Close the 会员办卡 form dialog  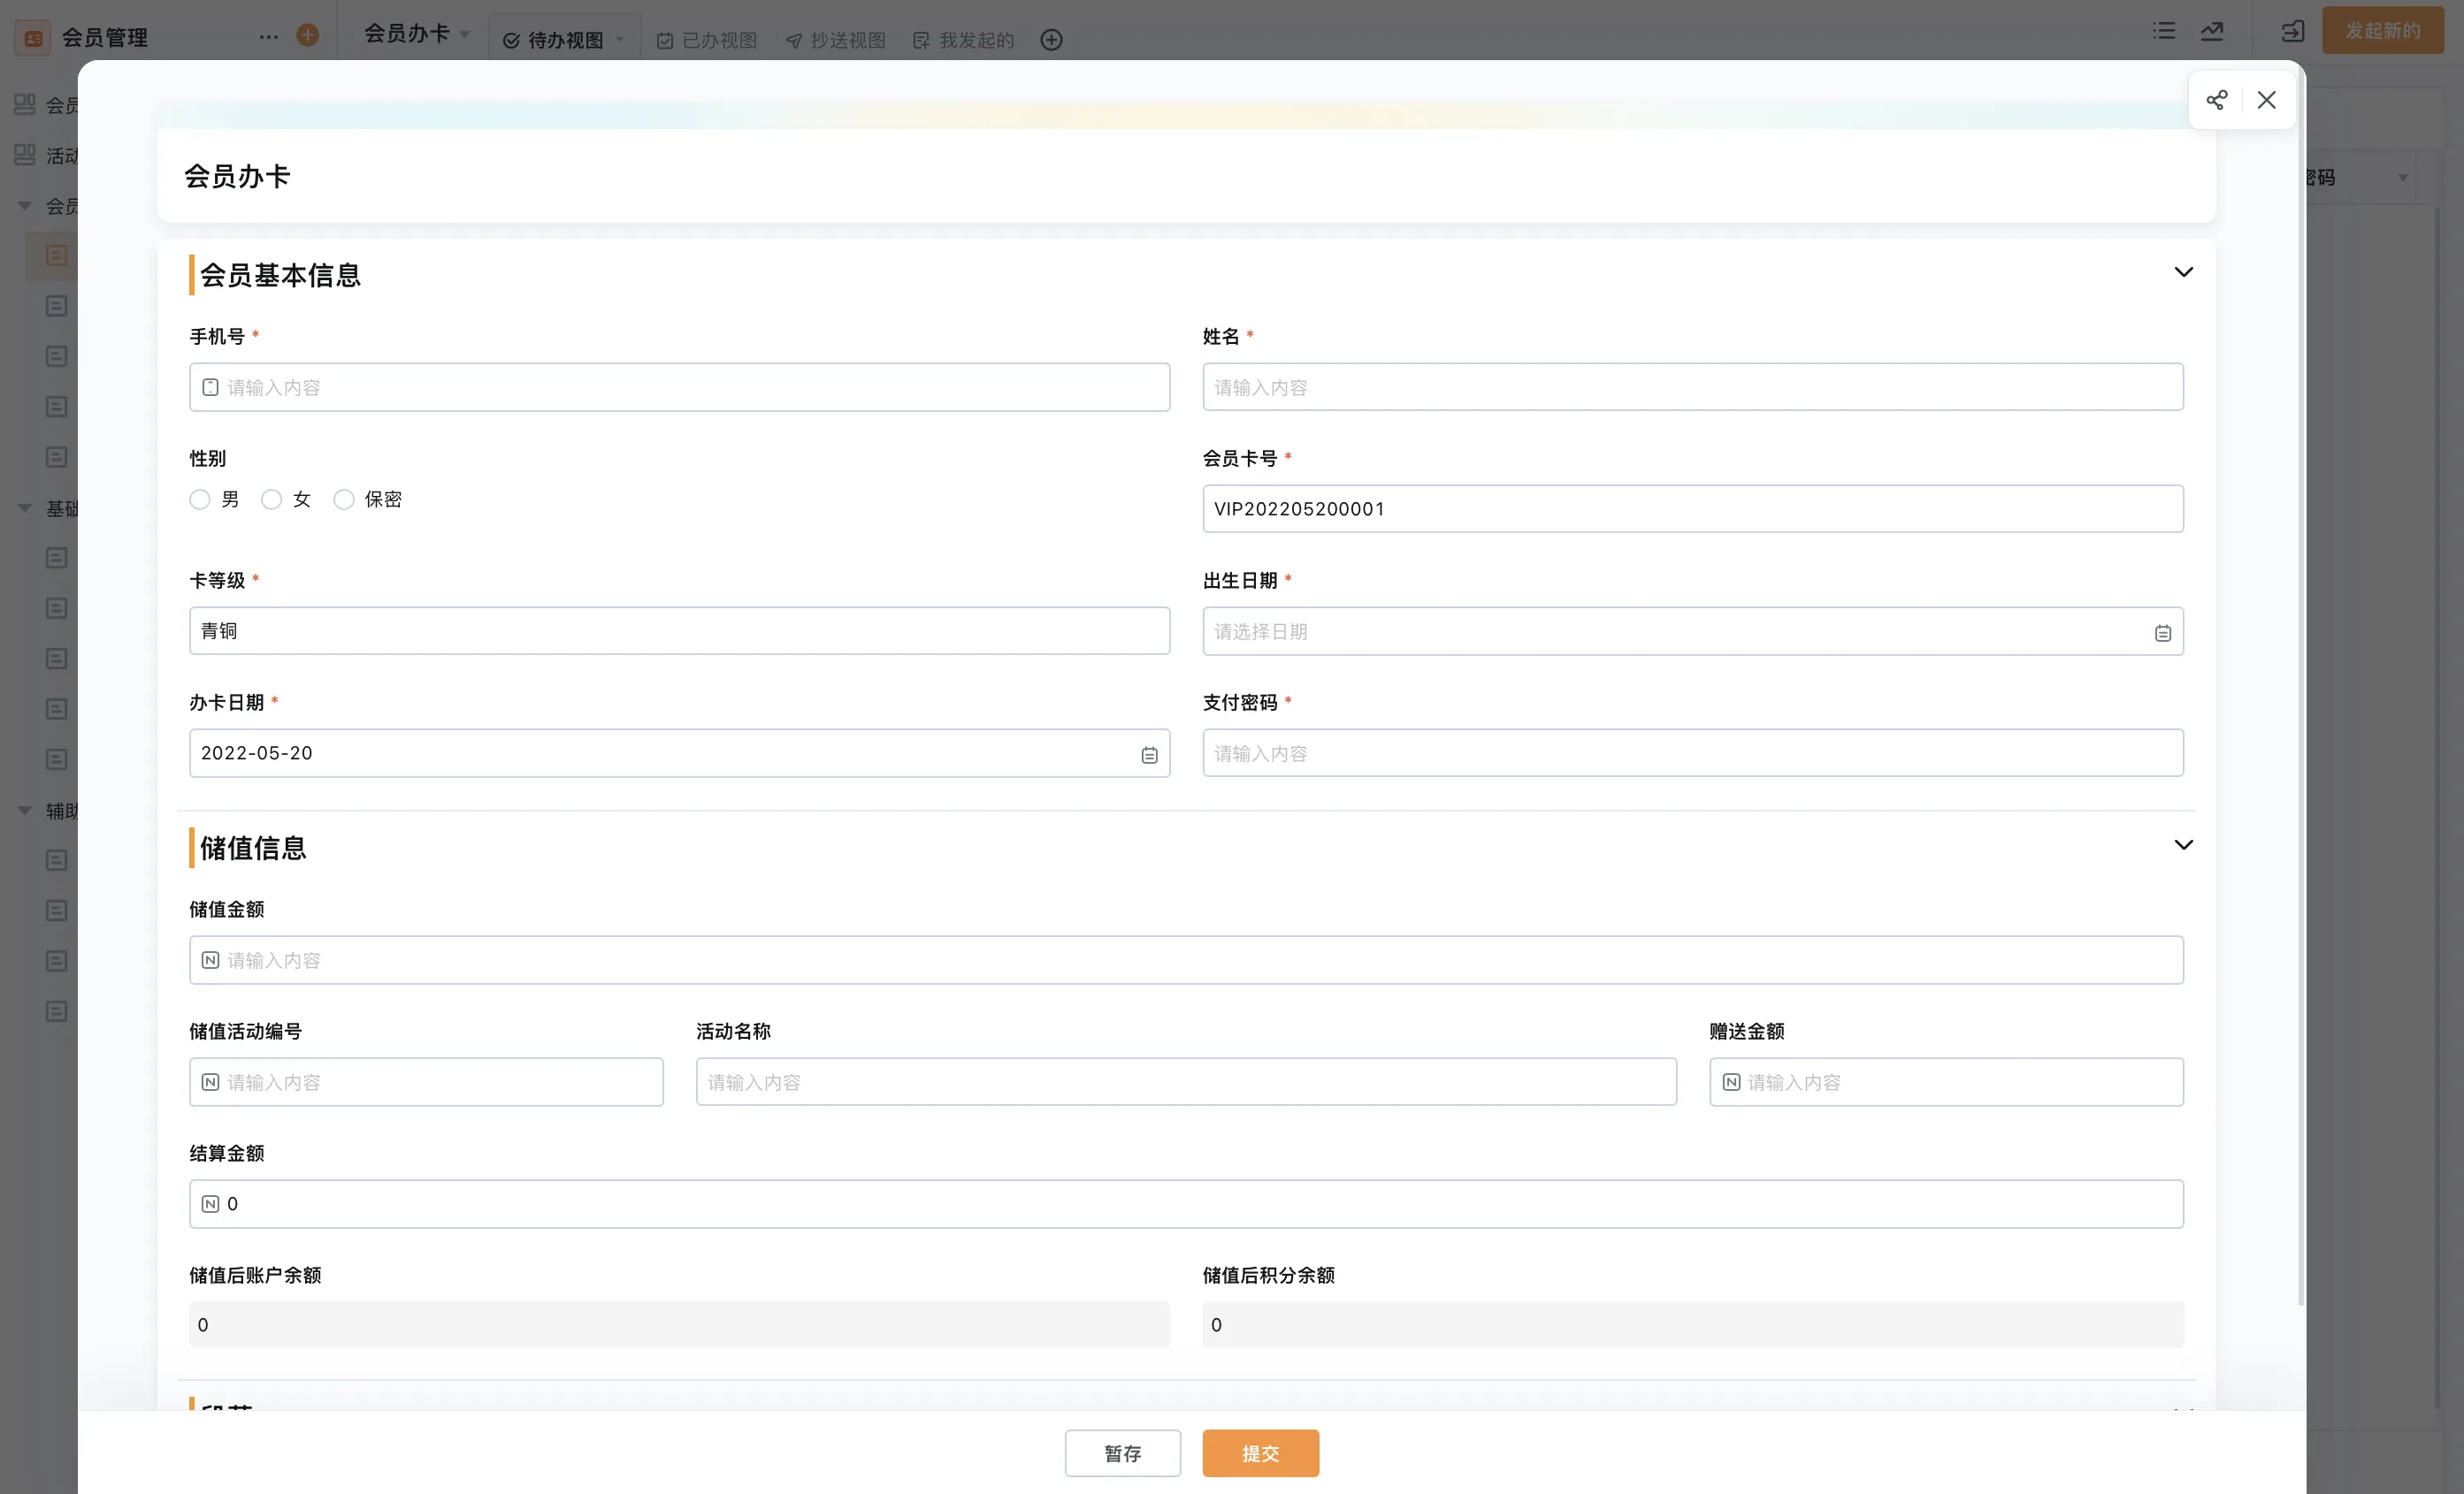click(2266, 100)
